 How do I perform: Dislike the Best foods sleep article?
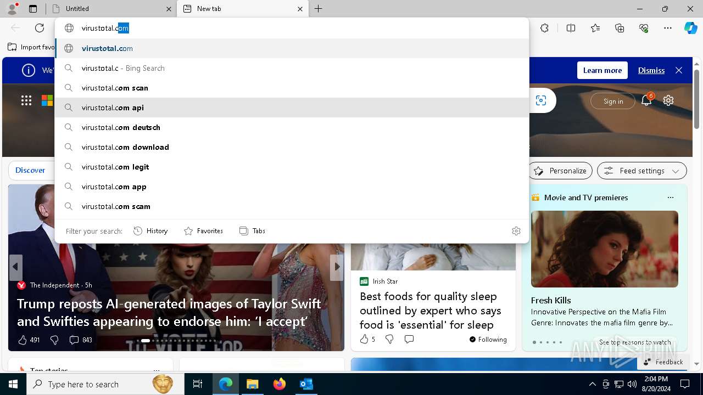click(x=389, y=340)
